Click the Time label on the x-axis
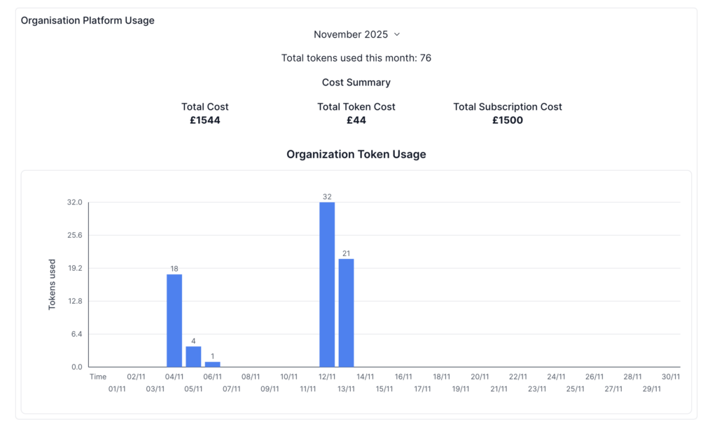 pos(98,377)
